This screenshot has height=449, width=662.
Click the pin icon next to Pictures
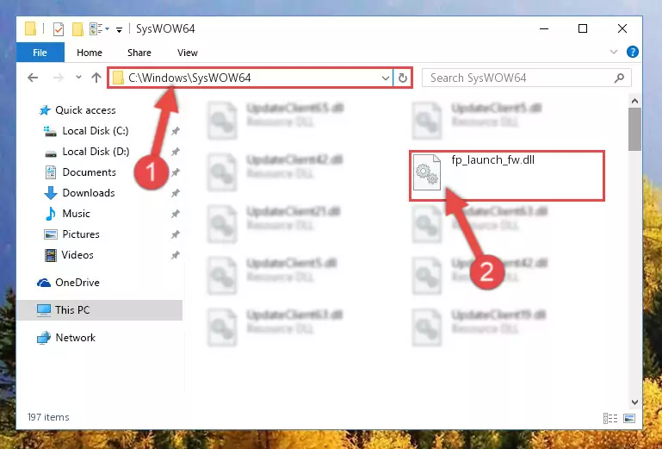coord(176,234)
